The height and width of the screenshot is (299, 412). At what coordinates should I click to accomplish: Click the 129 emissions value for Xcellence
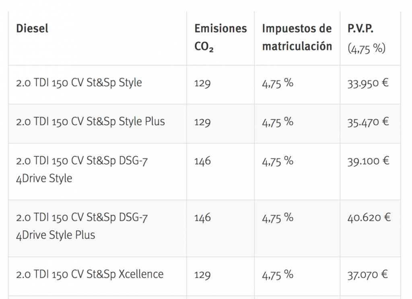202,275
